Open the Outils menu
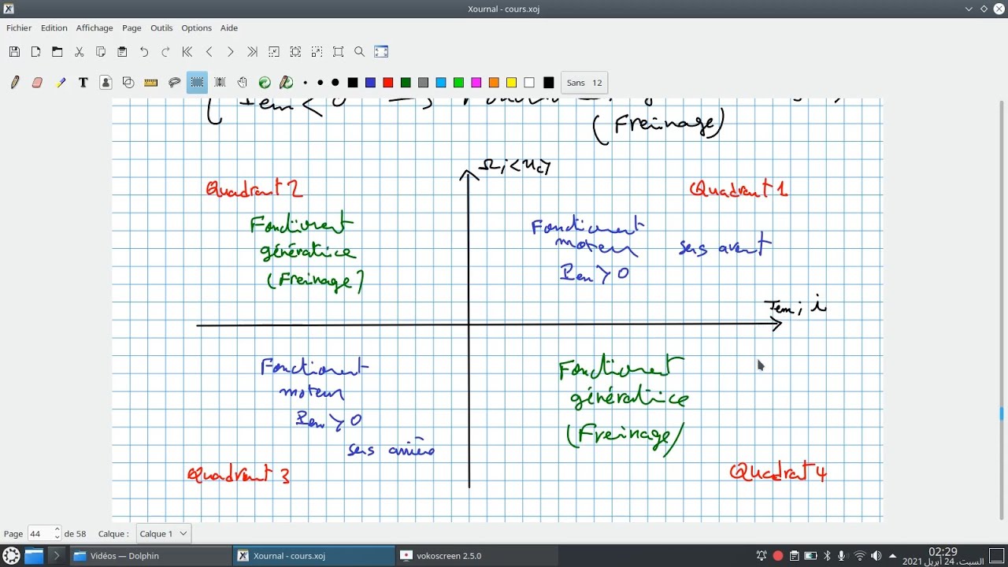This screenshot has width=1008, height=567. pyautogui.click(x=161, y=28)
